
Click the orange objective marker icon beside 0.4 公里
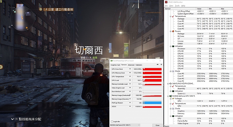pyautogui.click(x=40, y=9)
